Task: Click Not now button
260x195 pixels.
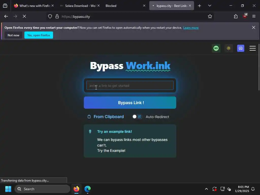Action: point(13,35)
